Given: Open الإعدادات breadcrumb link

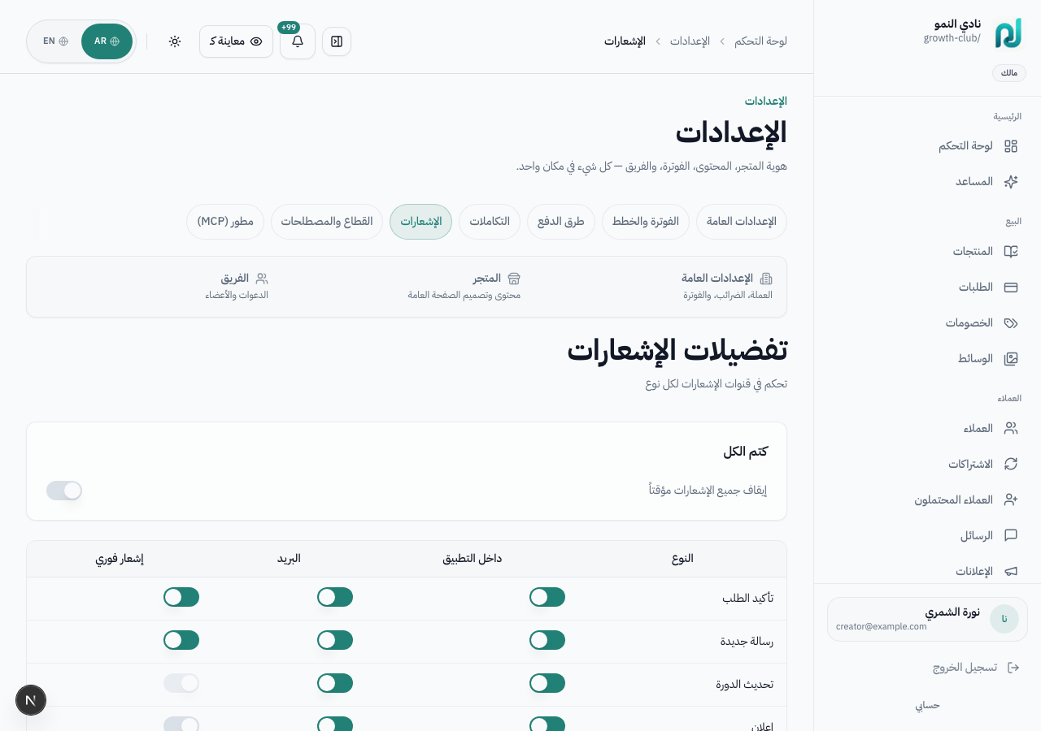Looking at the screenshot, I should [690, 41].
